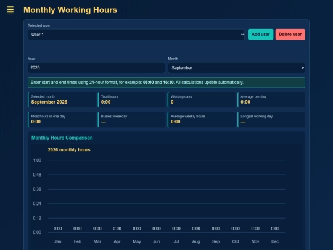Click the Delete user button
This screenshot has width=333, height=250.
pyautogui.click(x=290, y=35)
